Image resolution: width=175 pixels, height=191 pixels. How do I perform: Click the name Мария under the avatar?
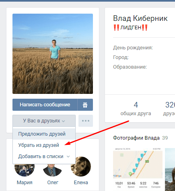(x=25, y=183)
